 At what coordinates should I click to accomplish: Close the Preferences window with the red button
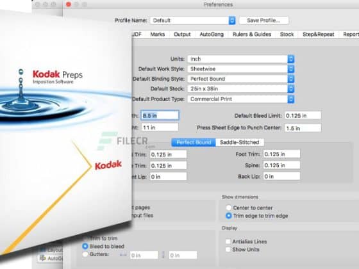69,4
